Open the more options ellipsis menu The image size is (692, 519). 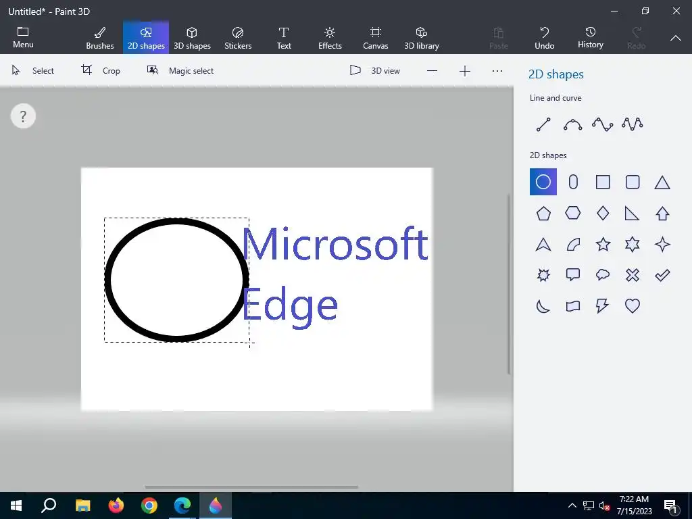point(497,71)
